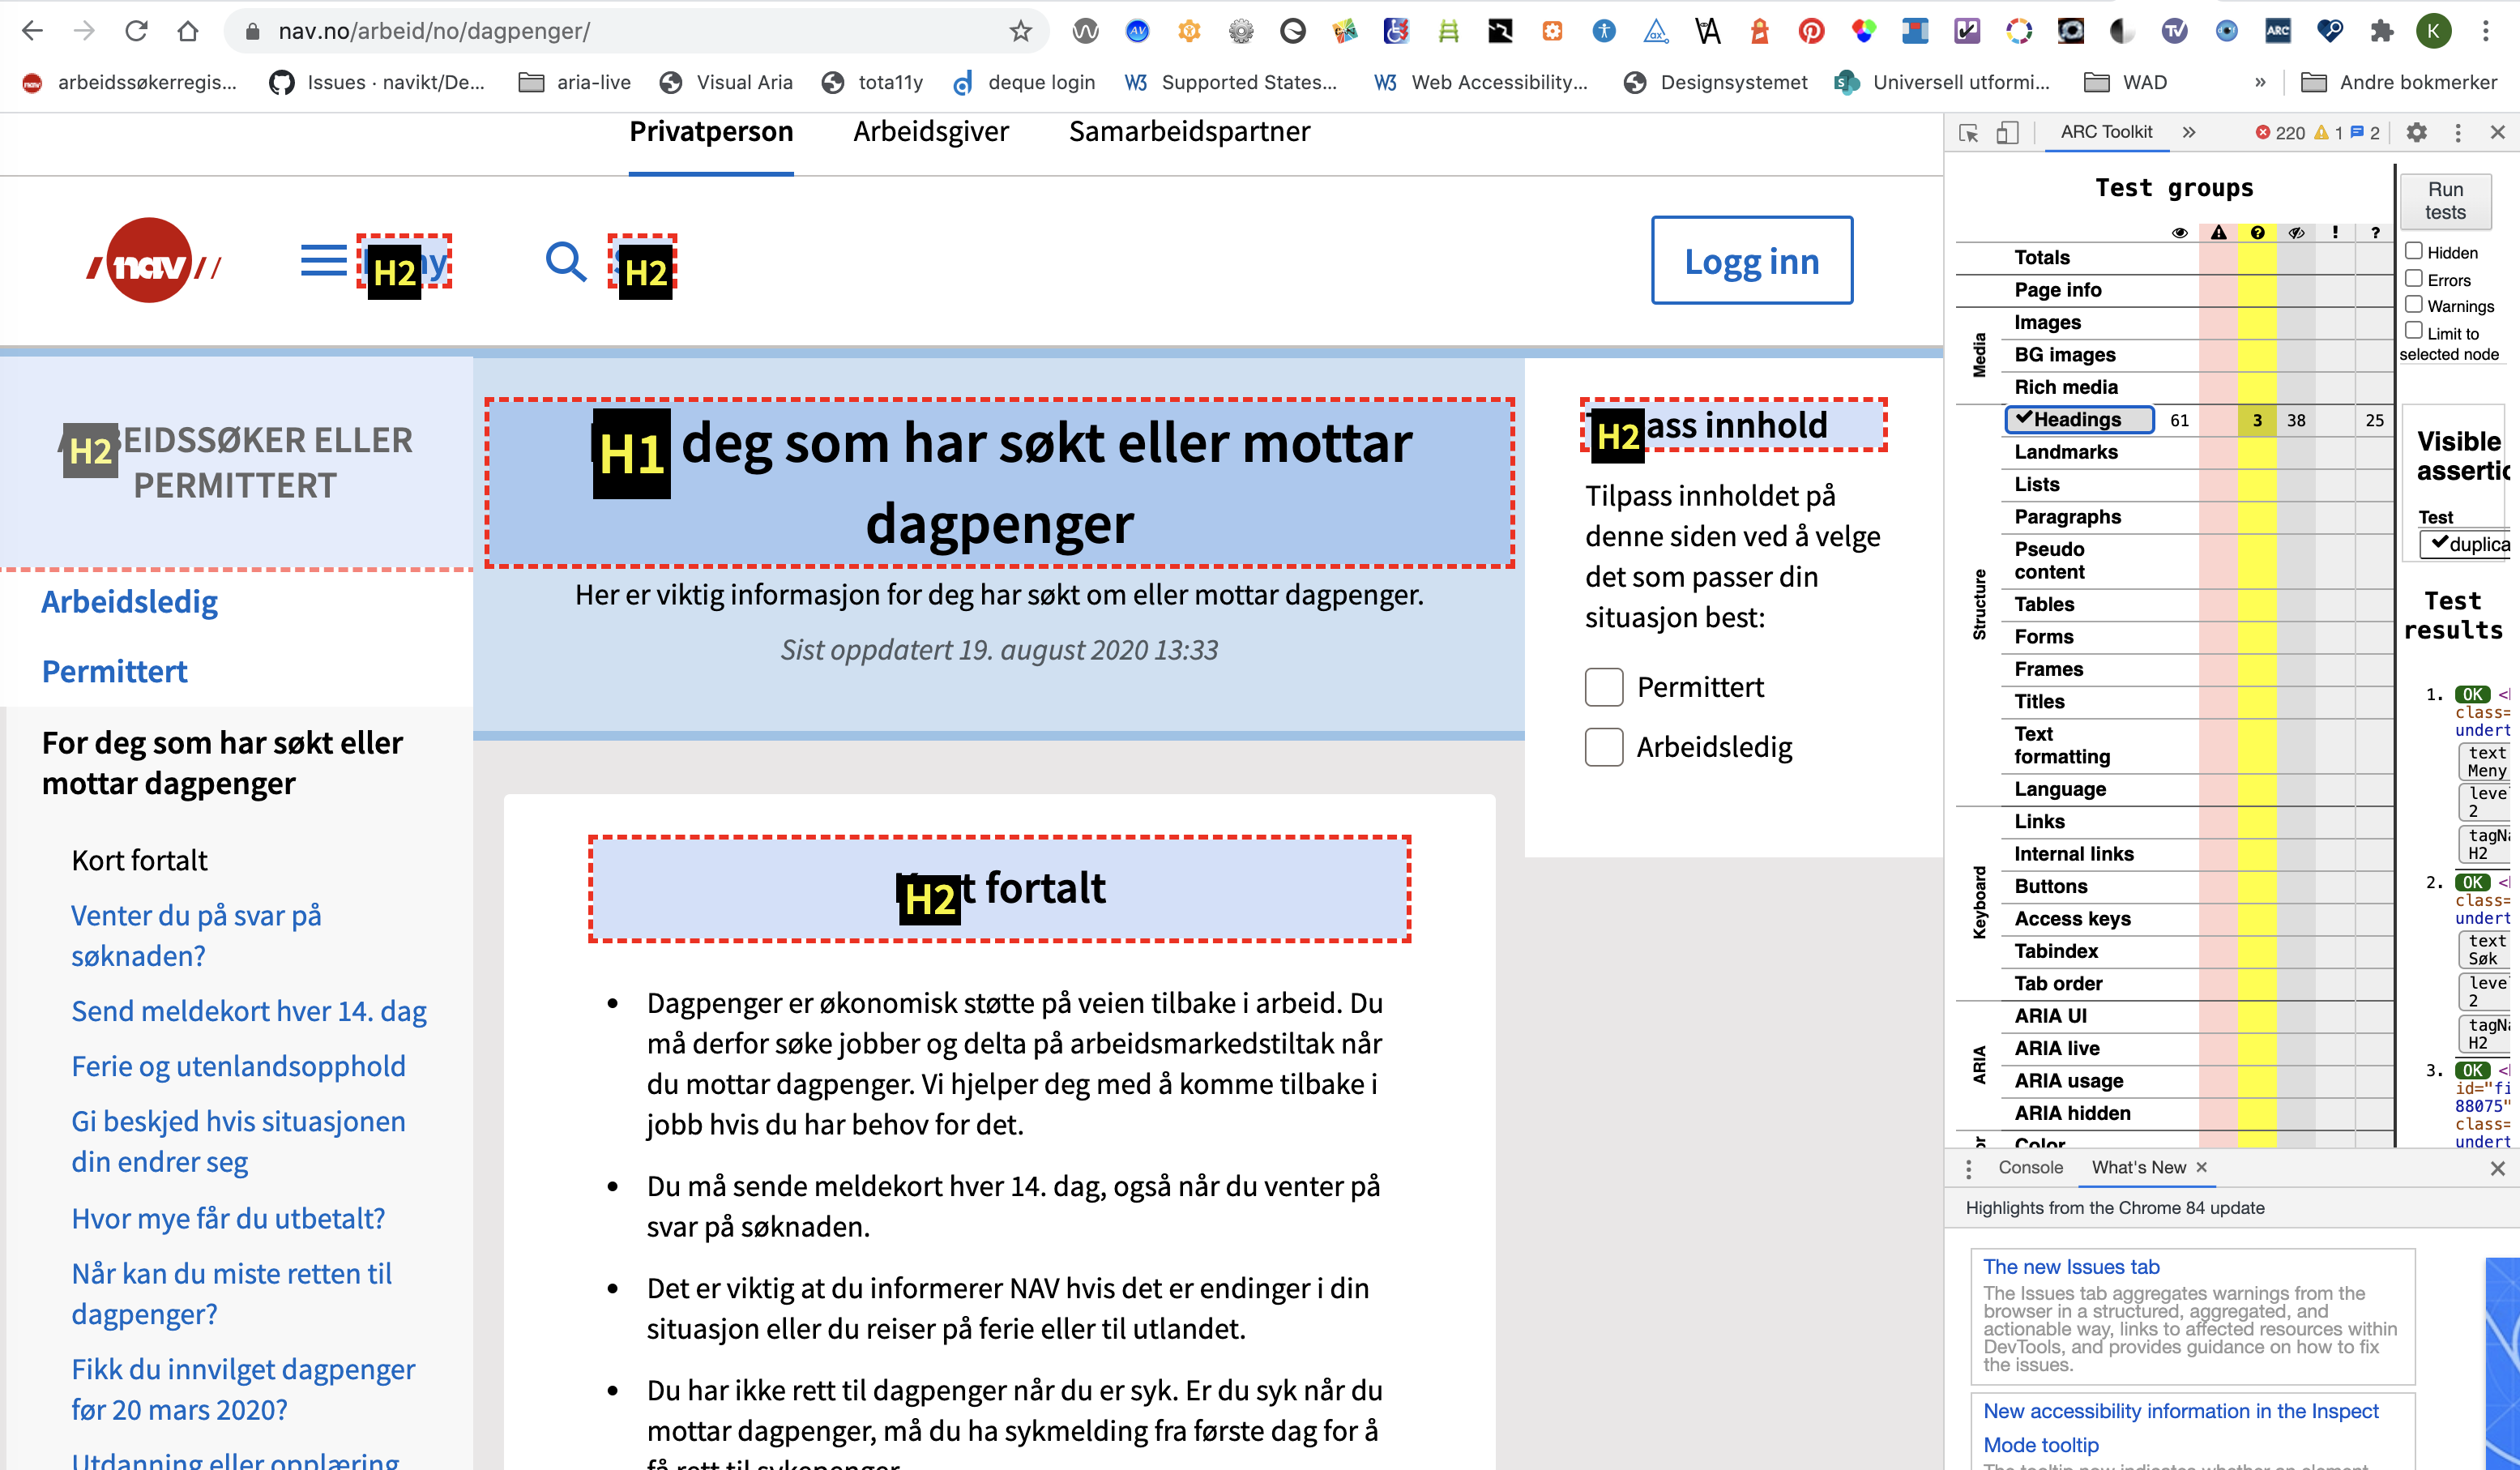Check the Permittert checkbox
Screen dimensions: 2520x1470
click(1604, 687)
